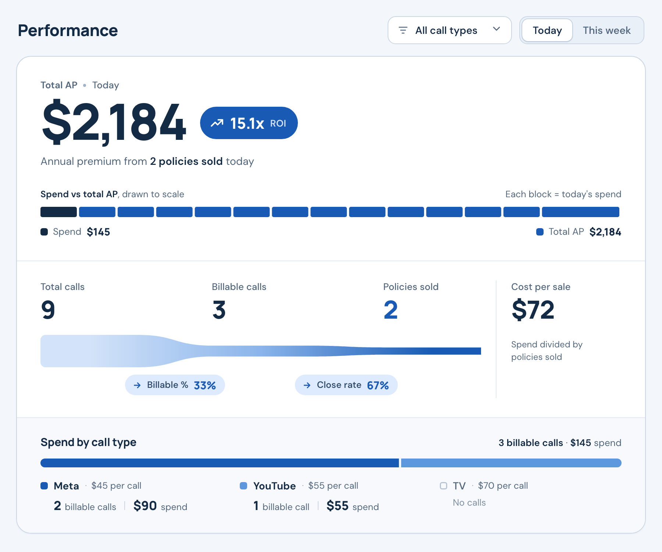Click the empty TV swatch box
662x552 pixels.
click(x=444, y=486)
